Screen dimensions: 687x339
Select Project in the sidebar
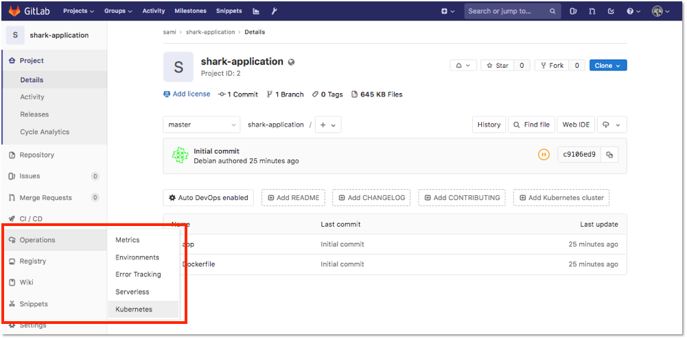(54, 60)
